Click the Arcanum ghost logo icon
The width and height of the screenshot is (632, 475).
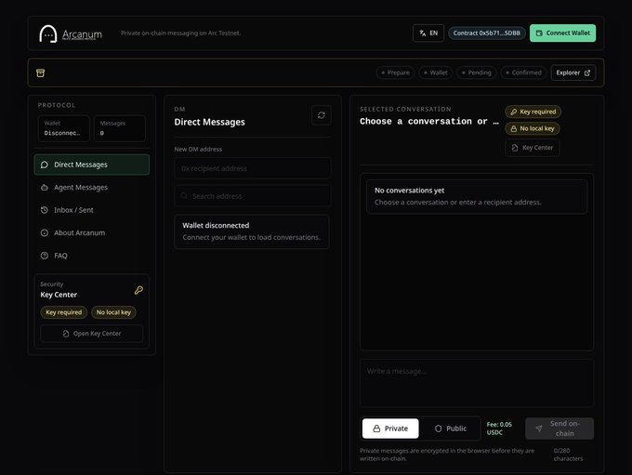point(48,33)
